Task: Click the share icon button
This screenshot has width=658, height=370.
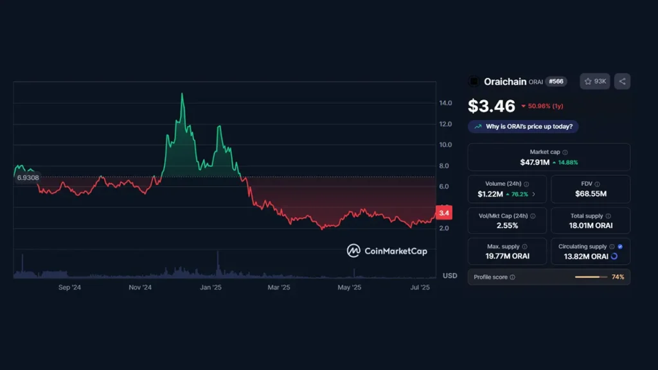Action: tap(622, 82)
